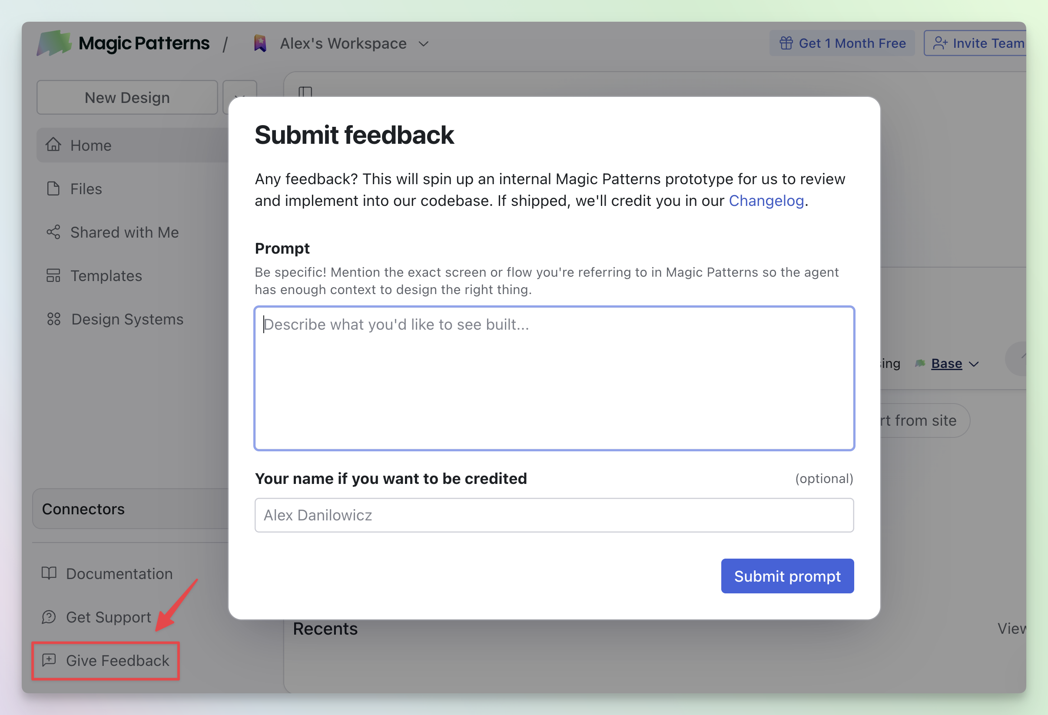Expand the dropdown next to New Design

click(x=239, y=97)
